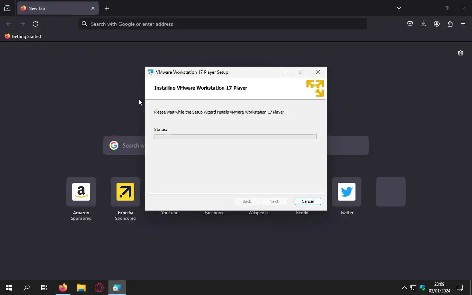Click the Wikipedia shortcut label
The width and height of the screenshot is (472, 295).
click(258, 213)
